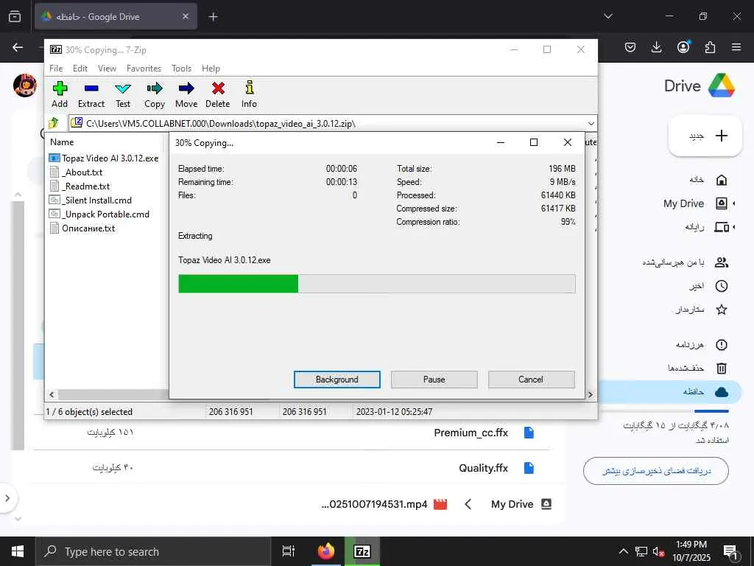Open Firefox from the taskbar

[x=326, y=551]
